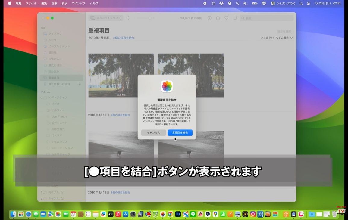The image size is (348, 220).
Task: Click the Info icon in Photos toolbar
Action: (209, 18)
